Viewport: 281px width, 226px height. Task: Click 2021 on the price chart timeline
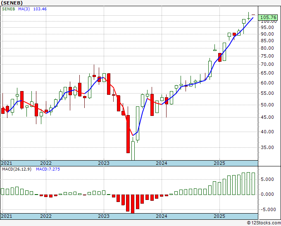coord(7,163)
